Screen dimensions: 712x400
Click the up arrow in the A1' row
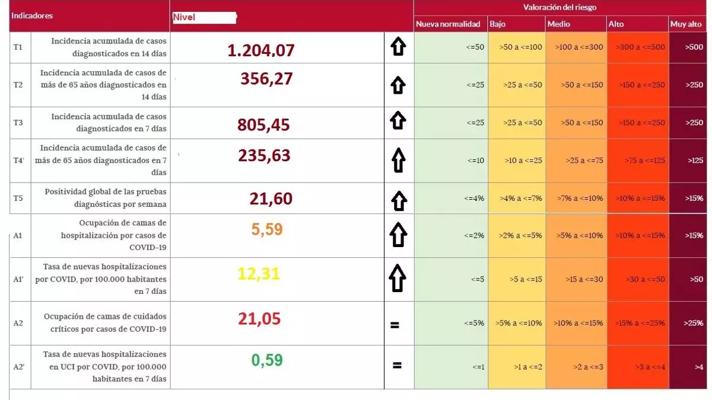398,278
